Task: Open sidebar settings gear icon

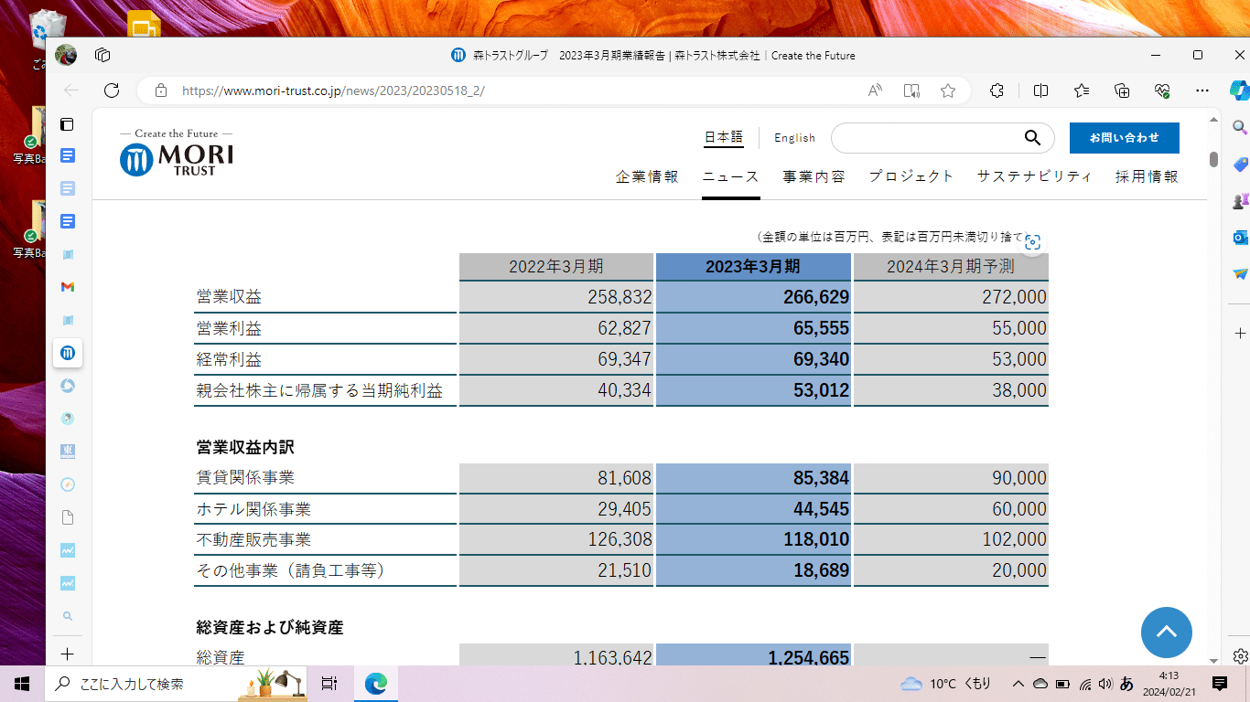Action: click(x=1240, y=655)
